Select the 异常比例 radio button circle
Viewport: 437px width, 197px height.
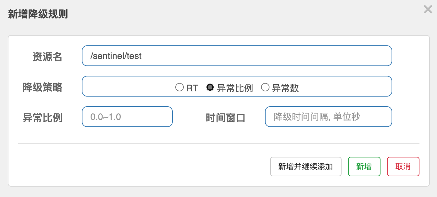(210, 87)
